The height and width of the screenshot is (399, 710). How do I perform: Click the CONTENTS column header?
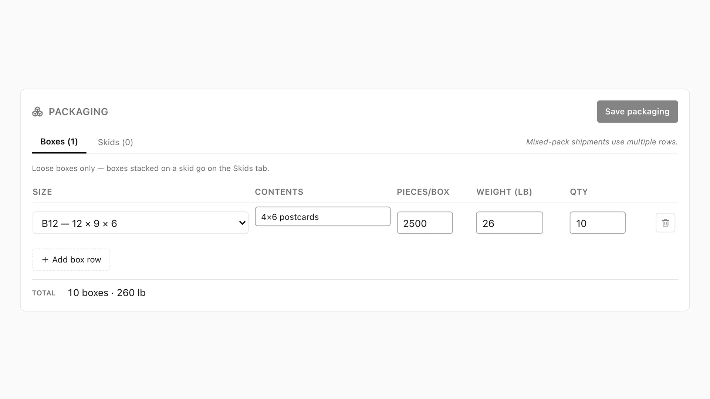[279, 192]
